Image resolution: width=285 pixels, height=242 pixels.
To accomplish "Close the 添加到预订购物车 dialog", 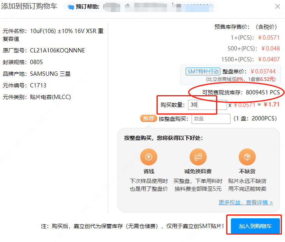I will pyautogui.click(x=277, y=7).
